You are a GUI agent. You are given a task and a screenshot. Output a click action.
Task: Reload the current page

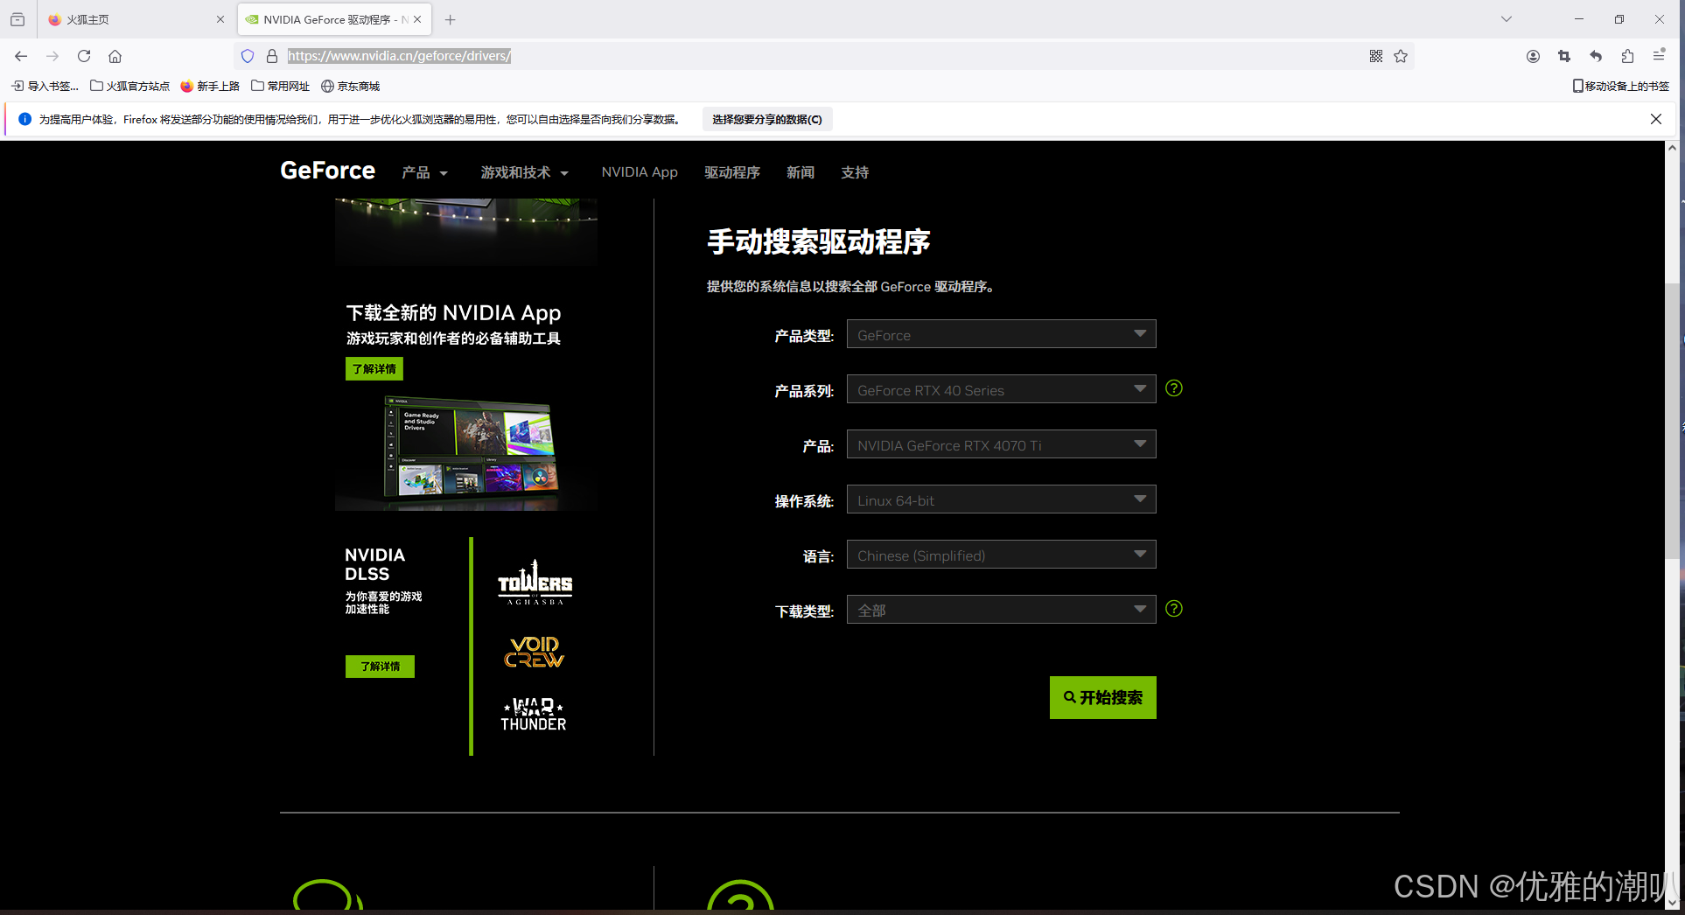[x=84, y=56]
